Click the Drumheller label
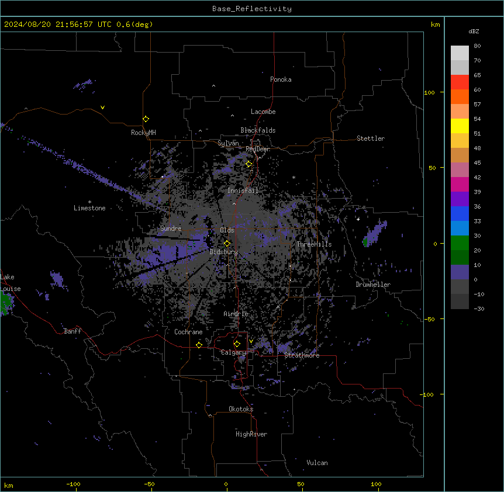This screenshot has height=492, width=504. pos(373,285)
